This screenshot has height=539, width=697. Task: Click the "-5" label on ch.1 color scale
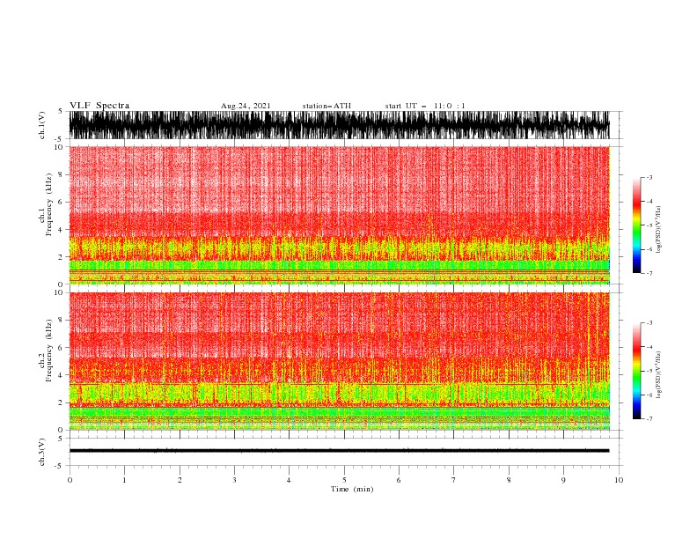(x=649, y=225)
